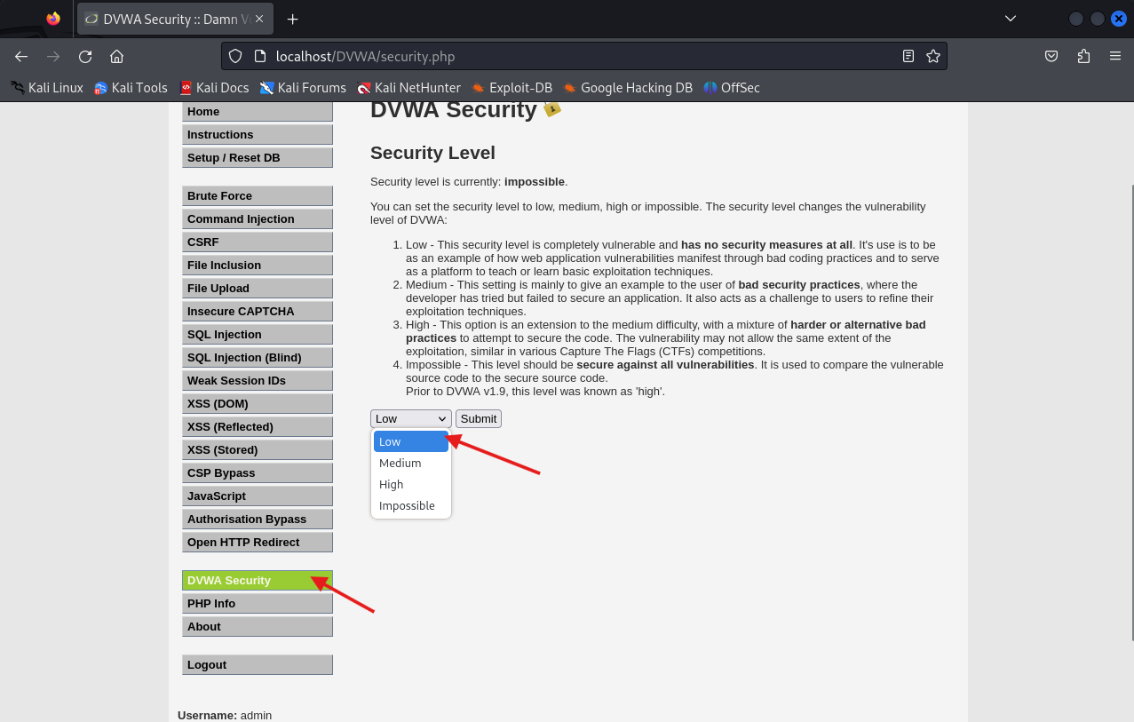Open the File Inclusion module
Viewport: 1134px width, 722px height.
[x=258, y=266]
